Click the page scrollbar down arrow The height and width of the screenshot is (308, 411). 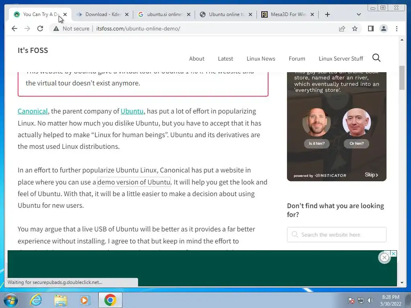(402, 283)
